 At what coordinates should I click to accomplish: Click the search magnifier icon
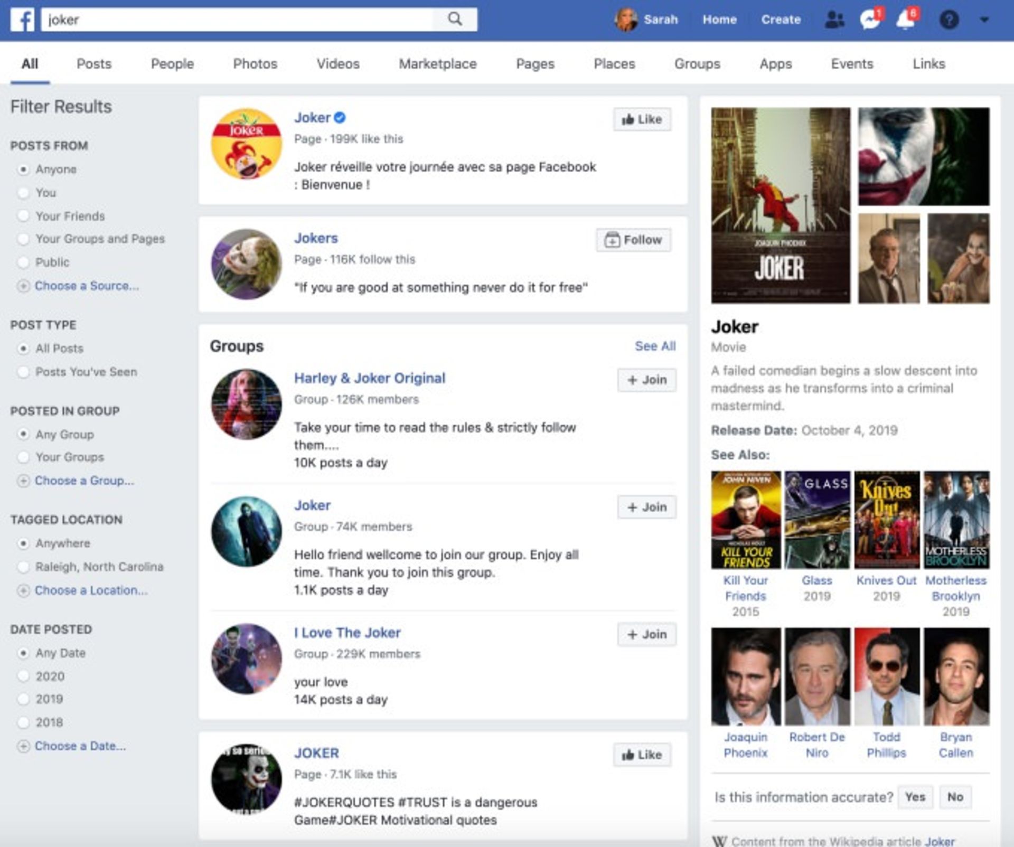[x=455, y=19]
